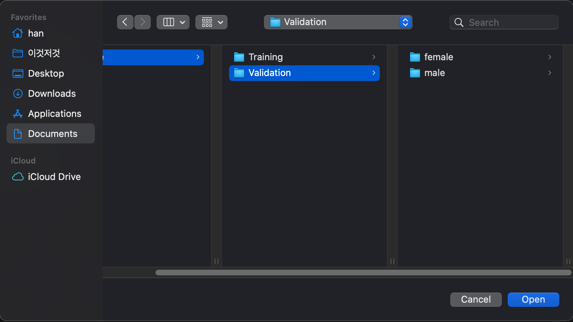This screenshot has height=322, width=573.
Task: Go forward with the right arrow button
Action: 143,22
